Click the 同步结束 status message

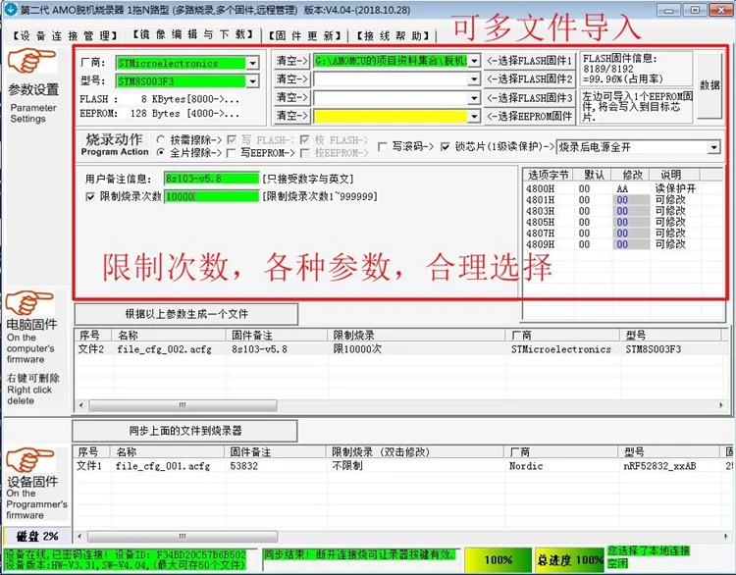(359, 554)
